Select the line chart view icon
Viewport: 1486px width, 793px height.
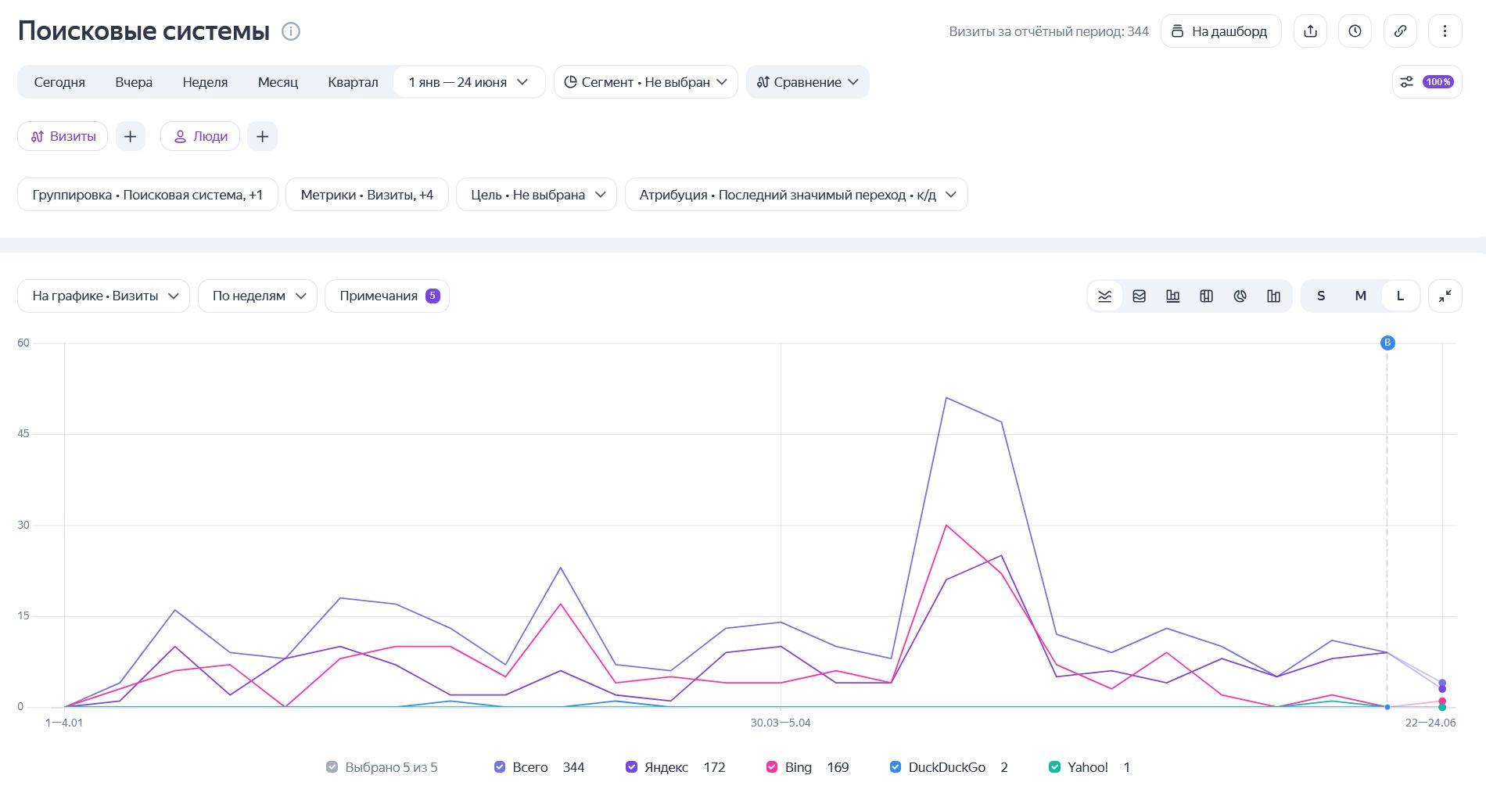point(1104,296)
